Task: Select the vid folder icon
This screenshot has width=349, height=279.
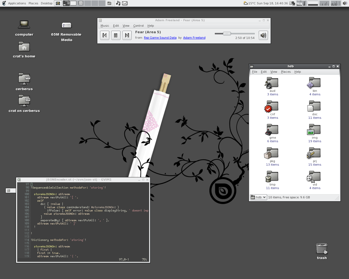Action: [x=314, y=177]
